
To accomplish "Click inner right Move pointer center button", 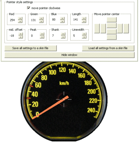I will click(x=120, y=29).
